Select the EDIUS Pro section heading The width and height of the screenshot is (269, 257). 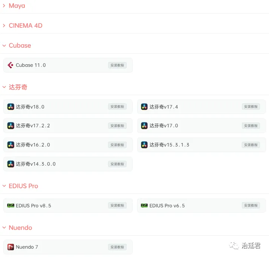pos(23,186)
